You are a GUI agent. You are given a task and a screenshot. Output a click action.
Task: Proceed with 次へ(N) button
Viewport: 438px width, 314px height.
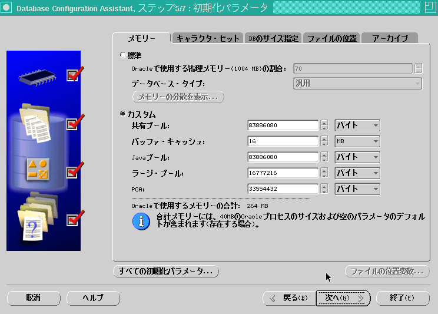pyautogui.click(x=343, y=298)
